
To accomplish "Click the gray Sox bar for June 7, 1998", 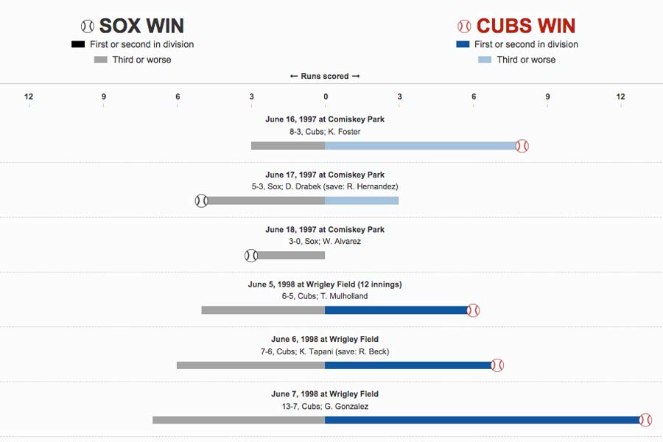I will click(239, 420).
